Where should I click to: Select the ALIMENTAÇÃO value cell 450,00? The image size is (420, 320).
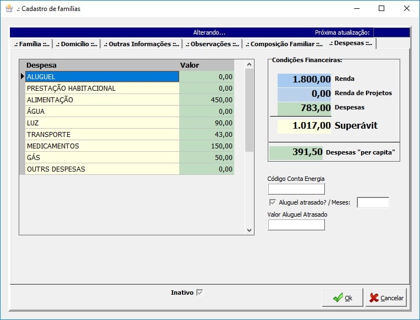click(207, 100)
